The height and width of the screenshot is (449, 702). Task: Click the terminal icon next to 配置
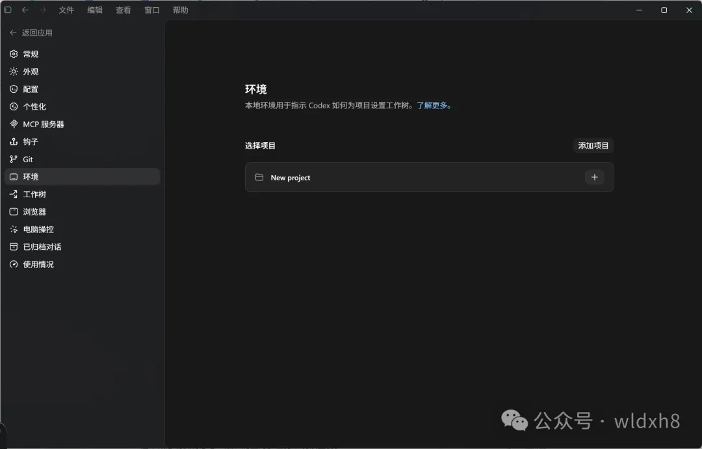click(x=14, y=89)
